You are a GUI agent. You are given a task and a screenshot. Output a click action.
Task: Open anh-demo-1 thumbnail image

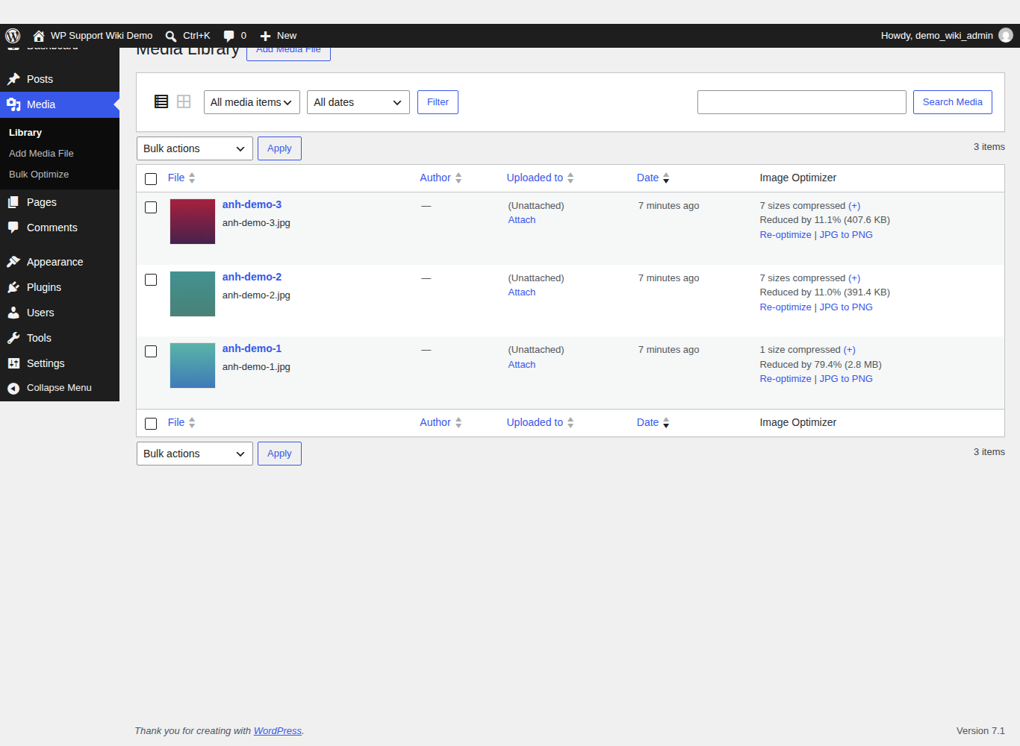pyautogui.click(x=193, y=366)
